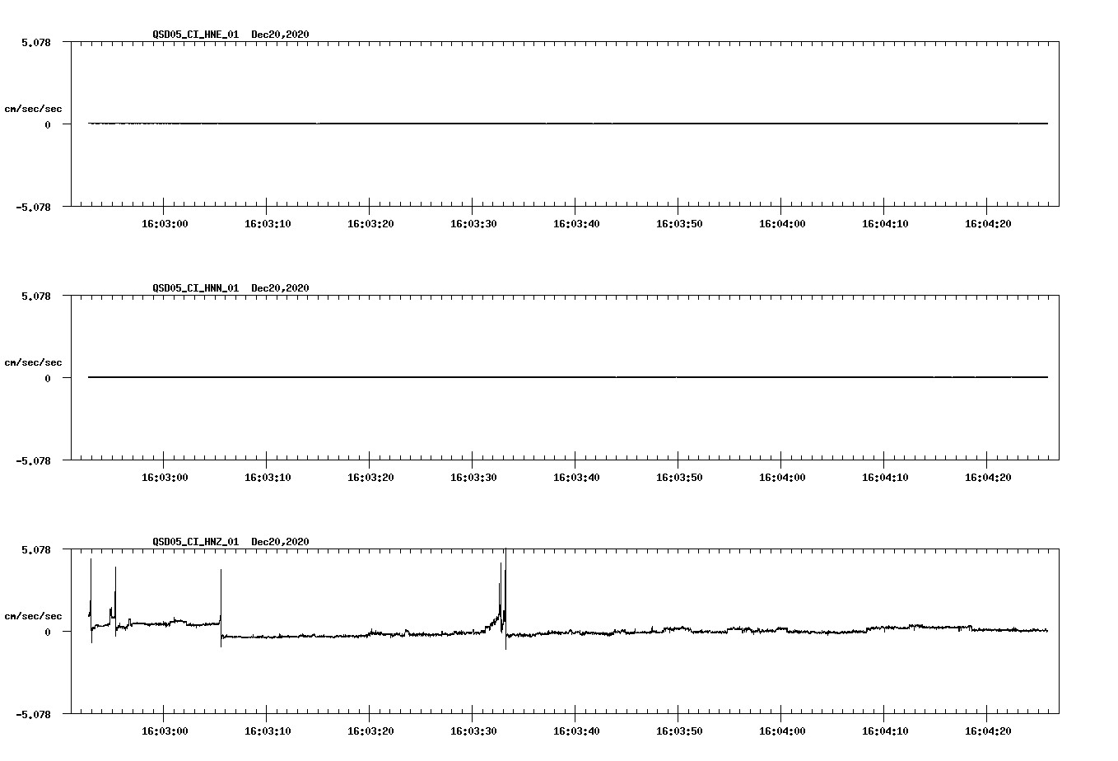Click the flat HNE waveform trace
Screen dimensions: 1118x761
[560, 124]
